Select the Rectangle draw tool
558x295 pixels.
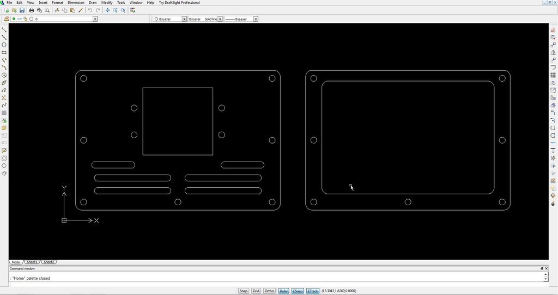coord(4,52)
